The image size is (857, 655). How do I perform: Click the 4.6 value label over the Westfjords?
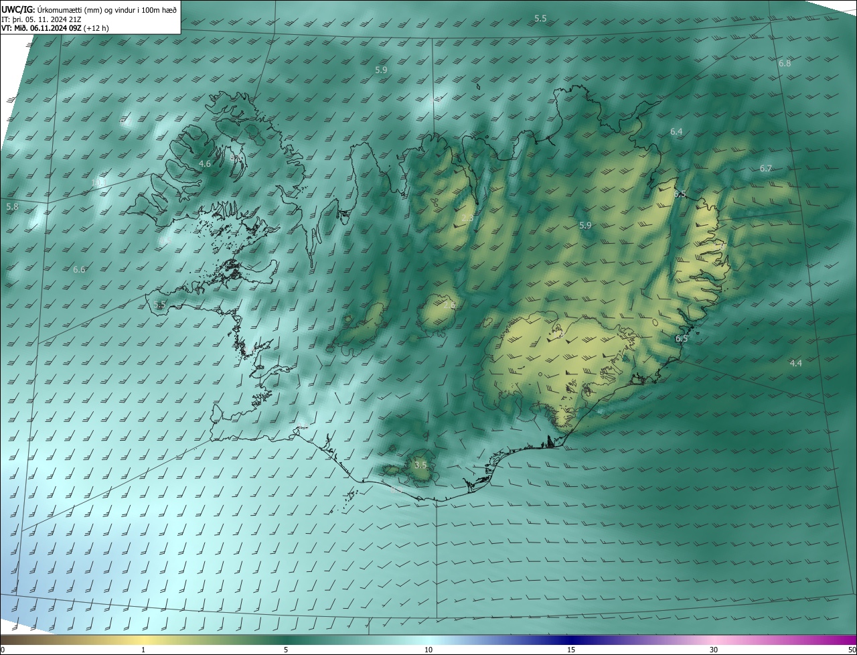click(205, 163)
